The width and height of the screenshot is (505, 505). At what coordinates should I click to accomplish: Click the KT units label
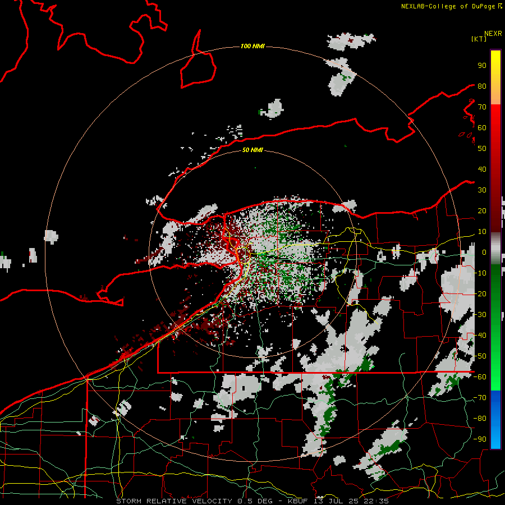coord(479,39)
